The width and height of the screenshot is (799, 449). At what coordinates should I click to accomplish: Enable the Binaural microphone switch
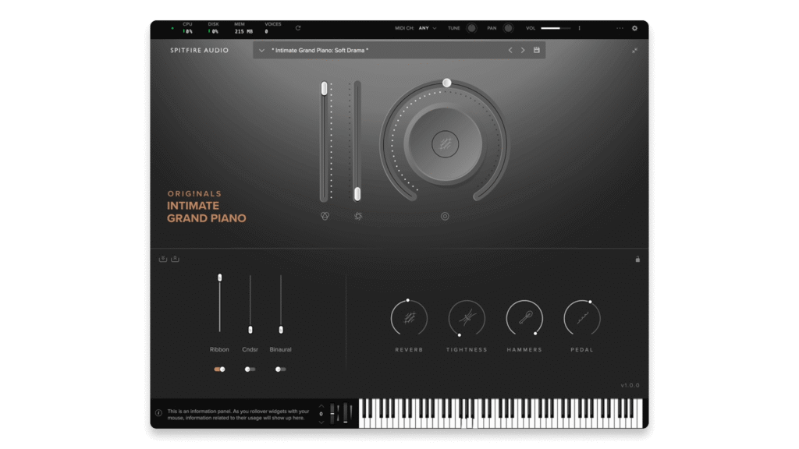tap(280, 369)
